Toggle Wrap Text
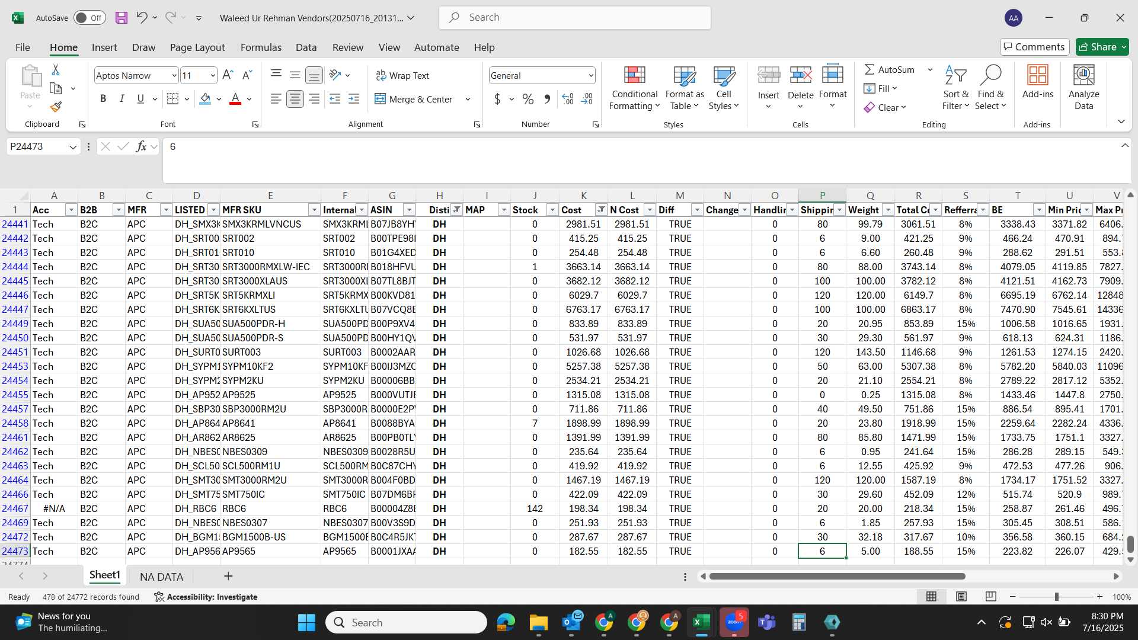This screenshot has width=1138, height=640. point(402,75)
